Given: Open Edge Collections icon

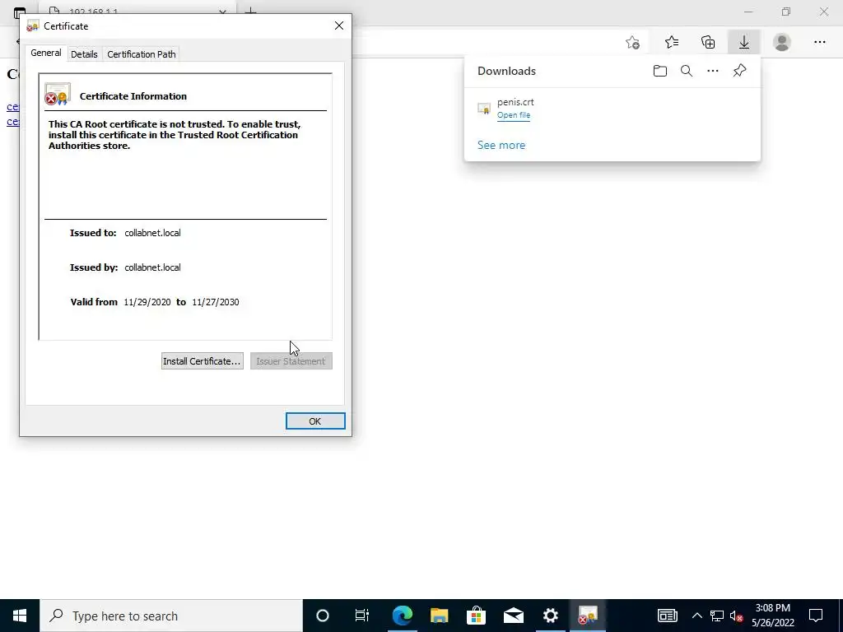Looking at the screenshot, I should click(708, 42).
